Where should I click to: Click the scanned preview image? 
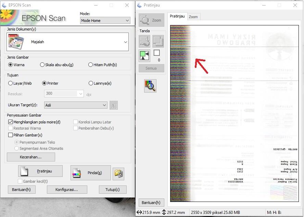click(235, 113)
